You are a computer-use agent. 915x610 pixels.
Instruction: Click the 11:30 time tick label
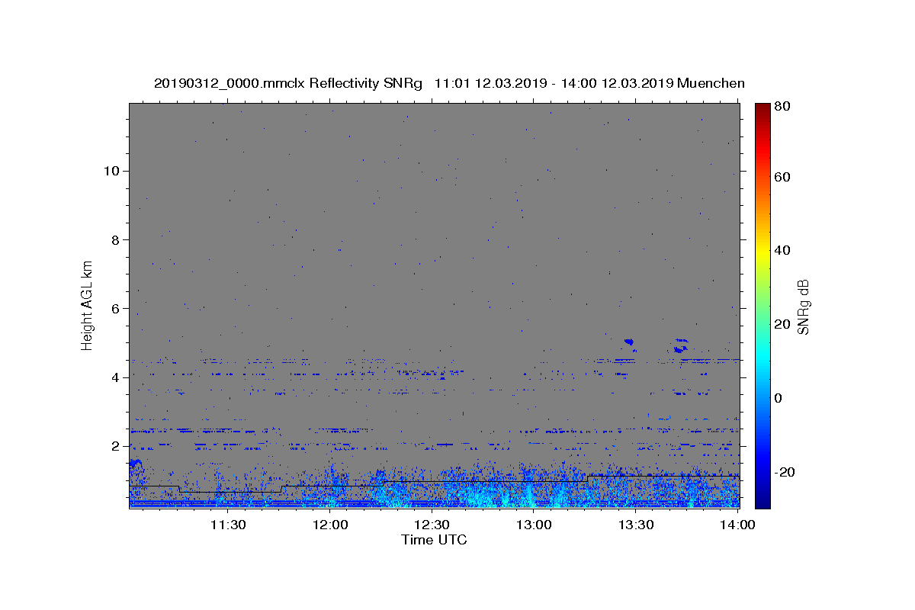click(228, 525)
